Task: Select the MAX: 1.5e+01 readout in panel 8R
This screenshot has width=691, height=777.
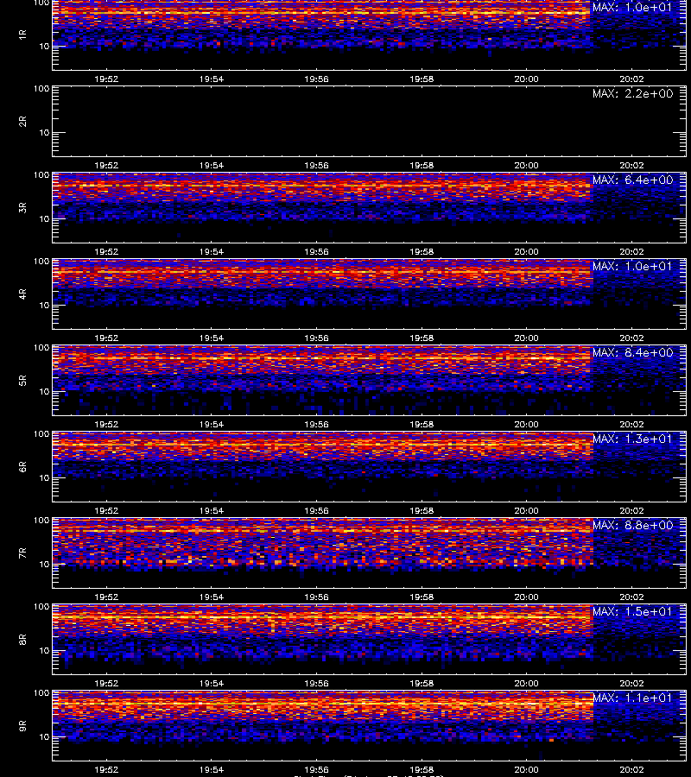Action: [x=632, y=611]
